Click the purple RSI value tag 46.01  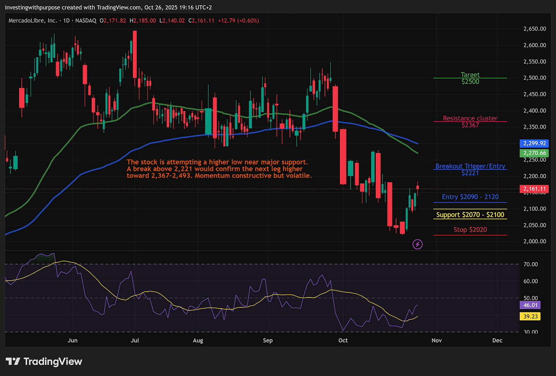coord(530,305)
